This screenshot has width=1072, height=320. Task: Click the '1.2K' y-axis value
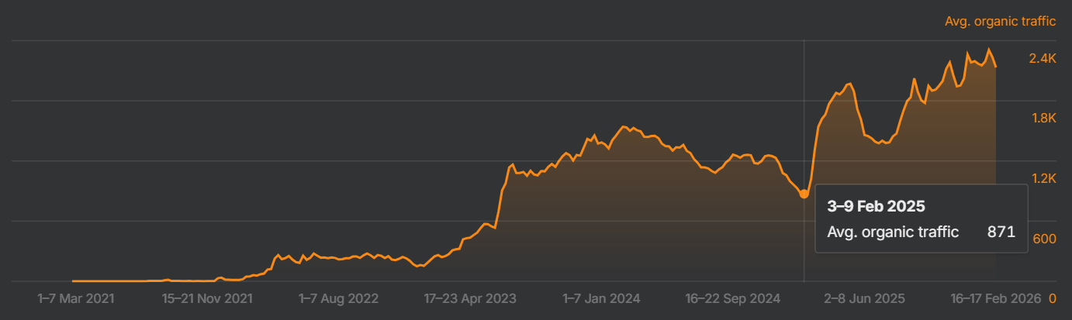[x=1044, y=179]
